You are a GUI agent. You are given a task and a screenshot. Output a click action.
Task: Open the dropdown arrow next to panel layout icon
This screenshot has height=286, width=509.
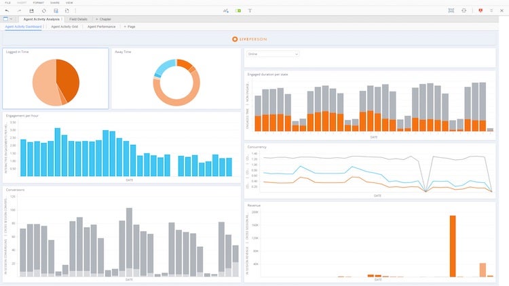coord(11,19)
